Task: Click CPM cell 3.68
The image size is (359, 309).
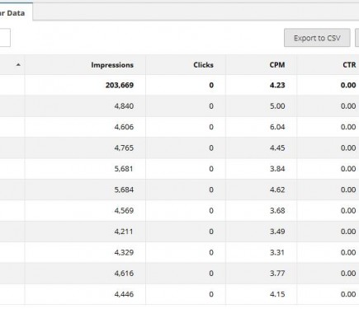Action: [277, 211]
